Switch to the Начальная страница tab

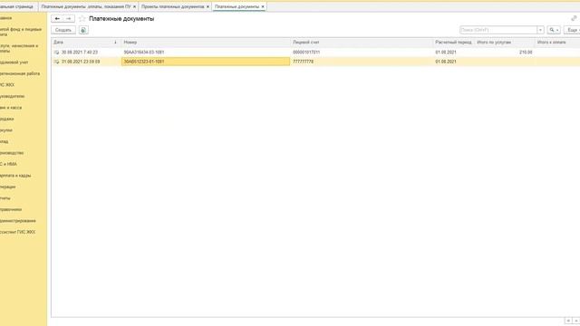pos(16,6)
